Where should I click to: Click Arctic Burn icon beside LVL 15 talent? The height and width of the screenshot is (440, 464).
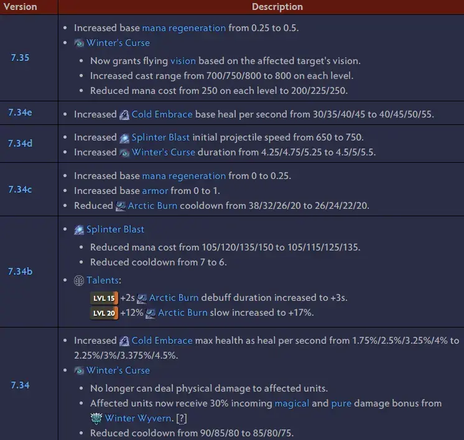[142, 298]
